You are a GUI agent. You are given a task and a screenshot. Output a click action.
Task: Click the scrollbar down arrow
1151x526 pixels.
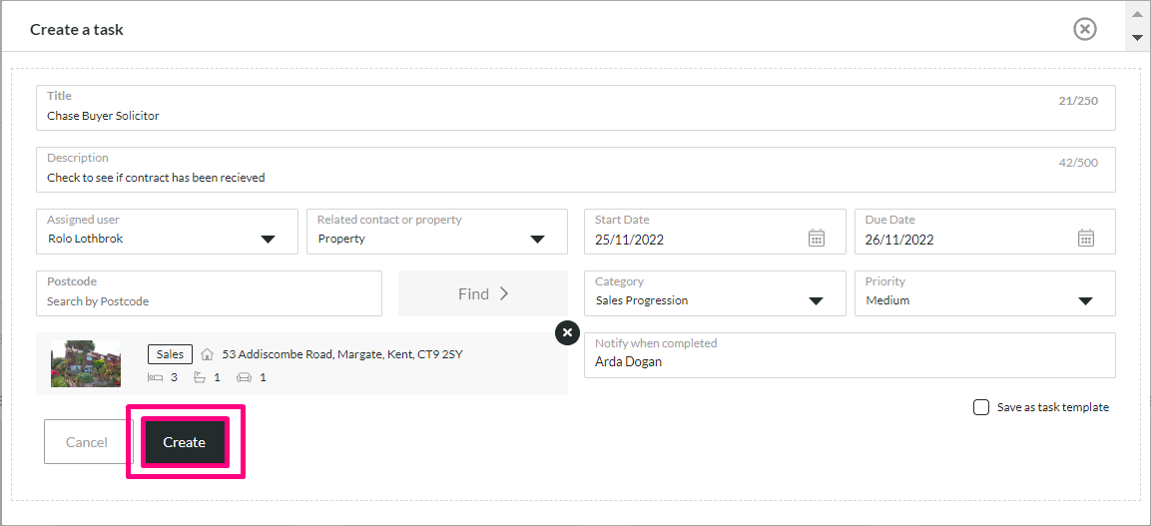[1138, 37]
